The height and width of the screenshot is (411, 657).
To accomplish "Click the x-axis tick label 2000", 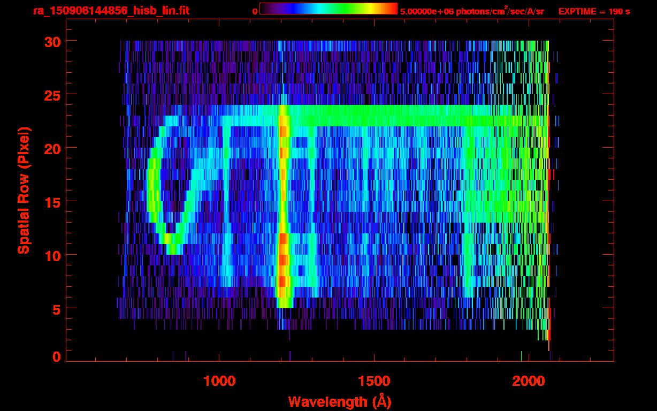I will 528,381.
